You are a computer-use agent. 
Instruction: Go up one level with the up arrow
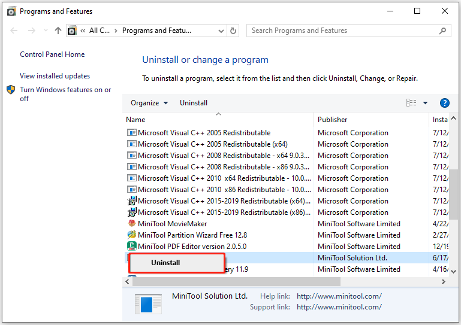coord(58,31)
